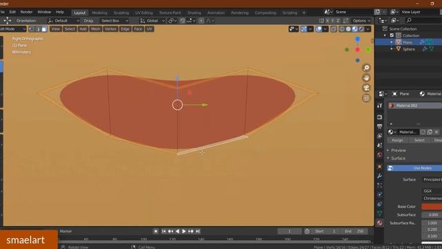Viewport: 442px width, 249px height.
Task: Click the red X axis gizmo ball
Action: [x=358, y=50]
